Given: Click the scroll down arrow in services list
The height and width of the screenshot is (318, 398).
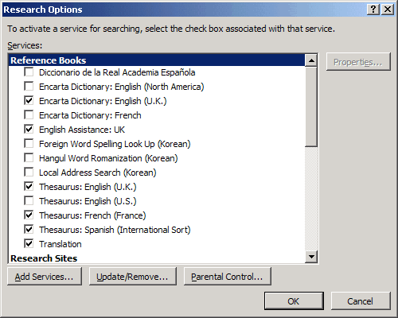Looking at the screenshot, I should [311, 257].
